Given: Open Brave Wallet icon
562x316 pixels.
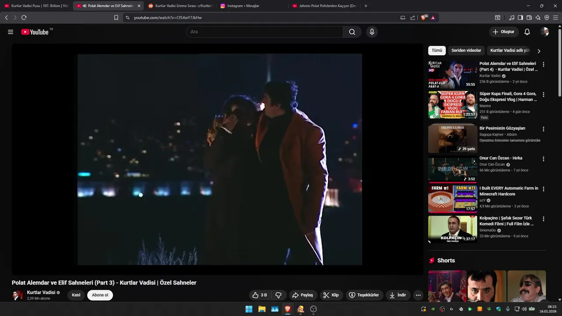Looking at the screenshot, I should click(529, 18).
